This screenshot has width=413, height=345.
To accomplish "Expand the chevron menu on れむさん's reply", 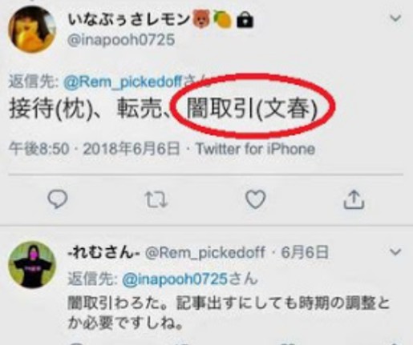I will pyautogui.click(x=395, y=251).
